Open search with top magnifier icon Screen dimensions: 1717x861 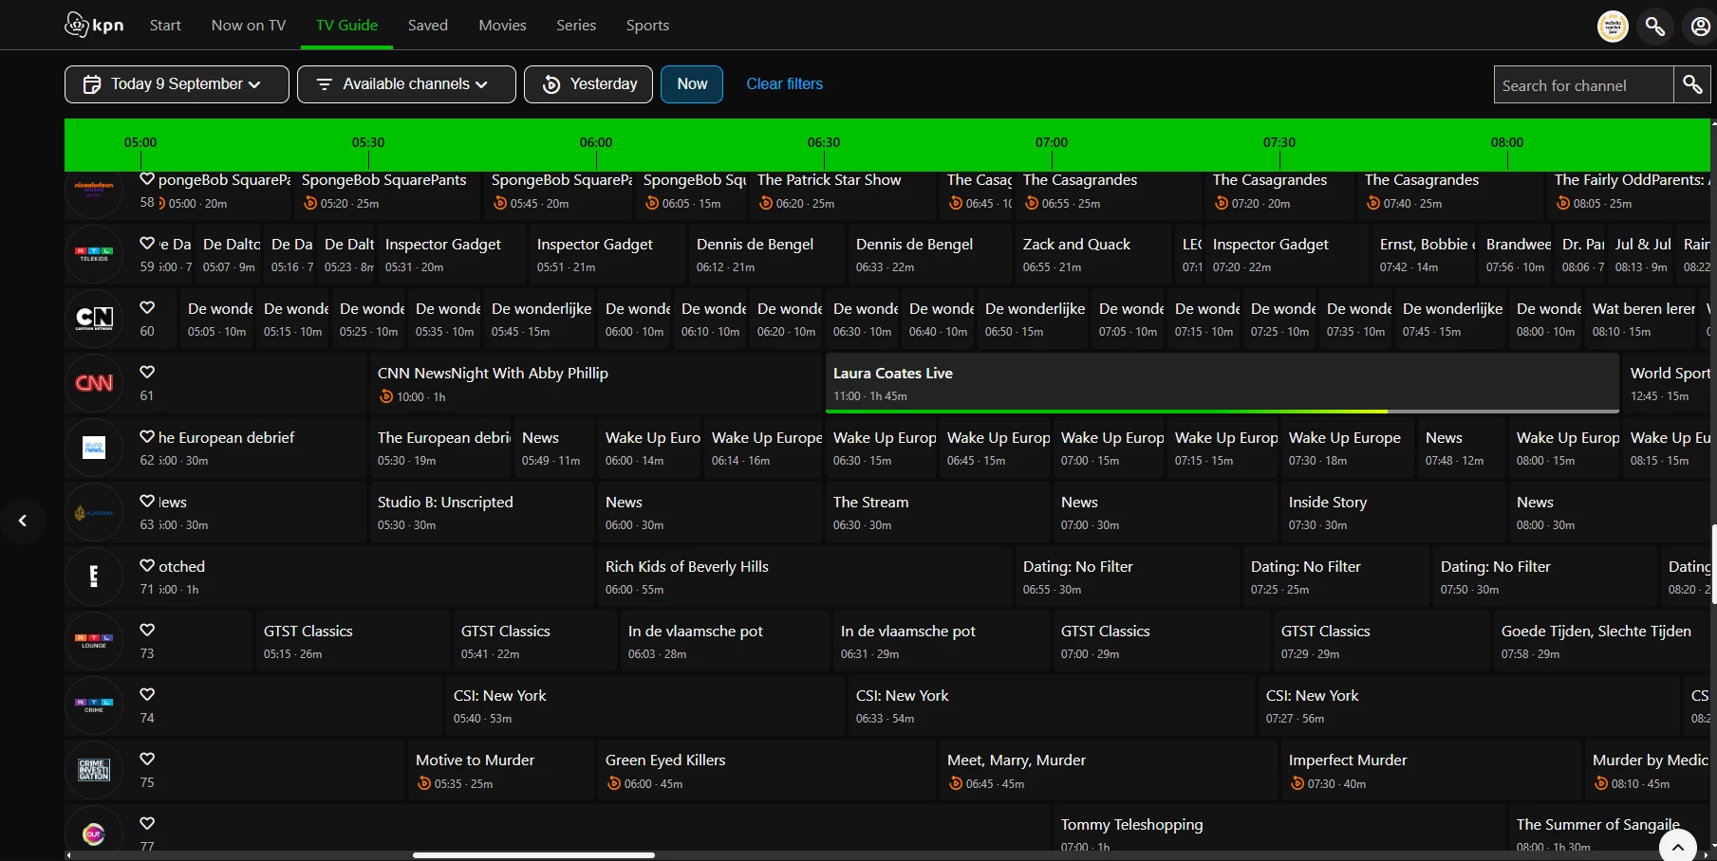tap(1655, 27)
